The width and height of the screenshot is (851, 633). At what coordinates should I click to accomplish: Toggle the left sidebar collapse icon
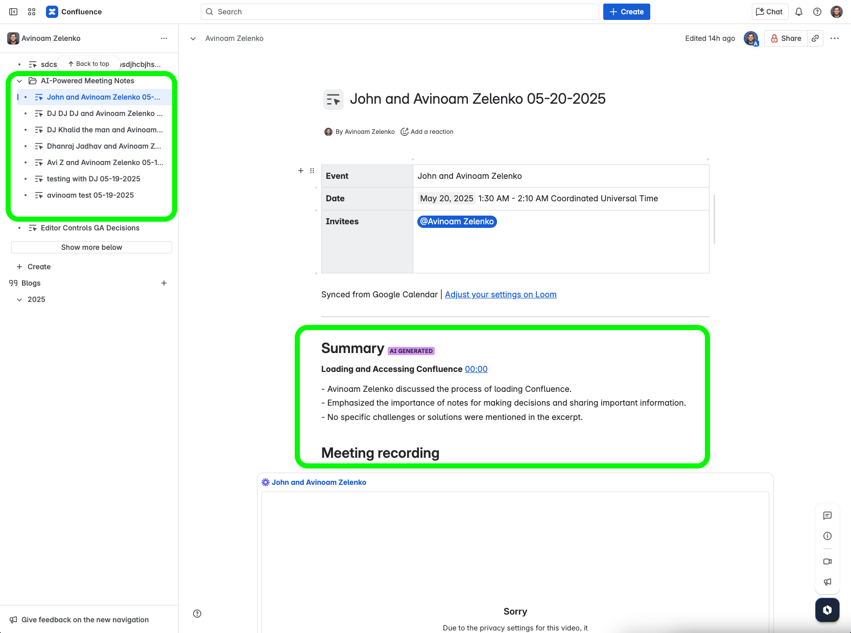(13, 11)
